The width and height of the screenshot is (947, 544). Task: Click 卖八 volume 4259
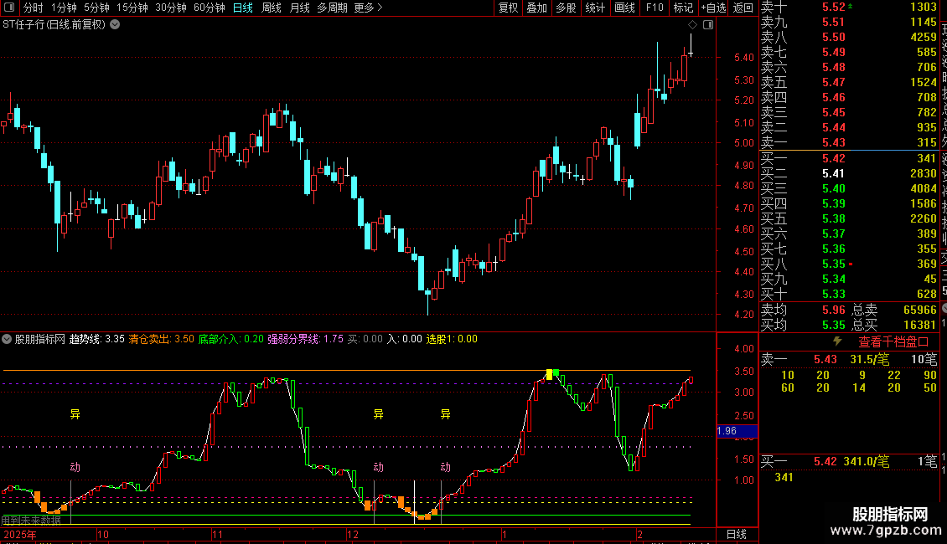924,38
